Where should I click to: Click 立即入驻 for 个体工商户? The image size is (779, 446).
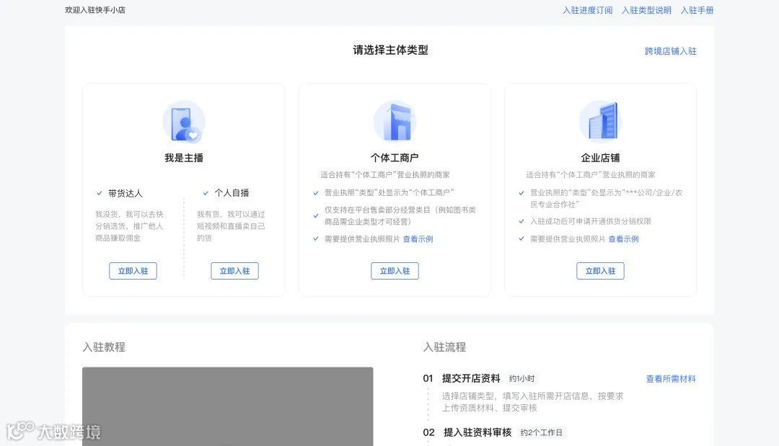point(395,271)
